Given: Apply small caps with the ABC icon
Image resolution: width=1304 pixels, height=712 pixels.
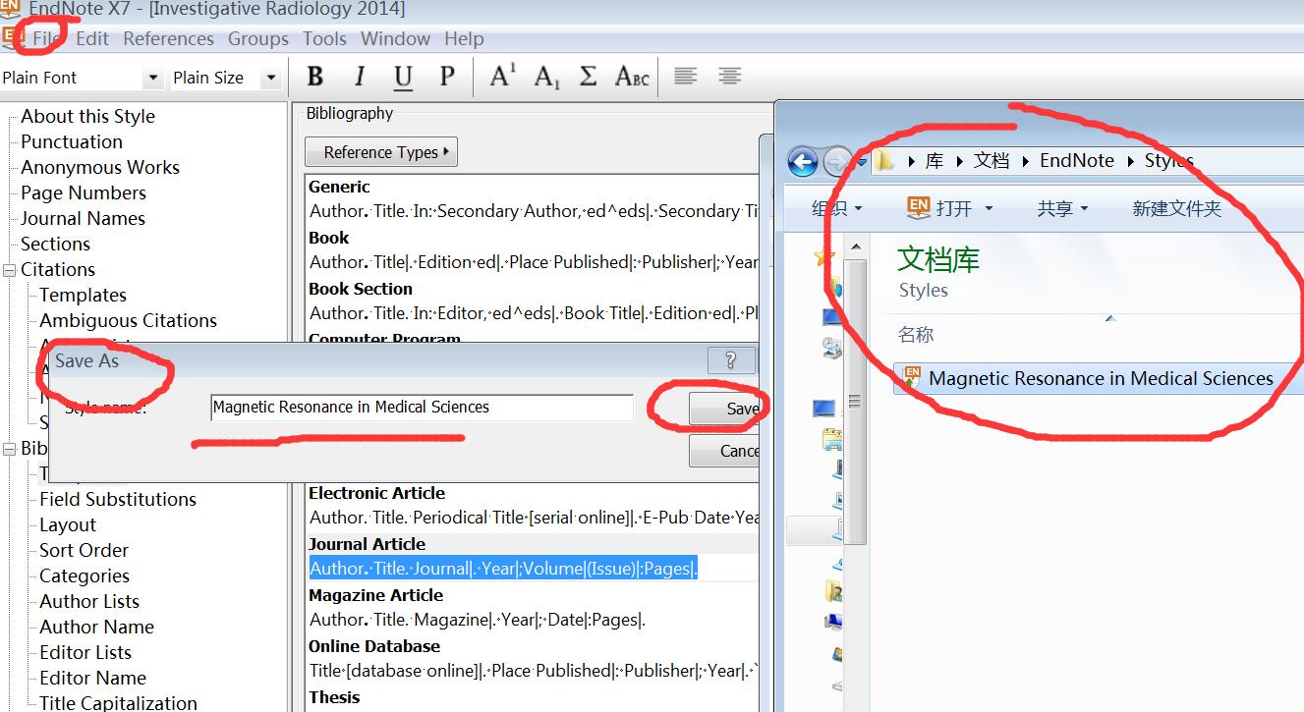Looking at the screenshot, I should click(632, 77).
